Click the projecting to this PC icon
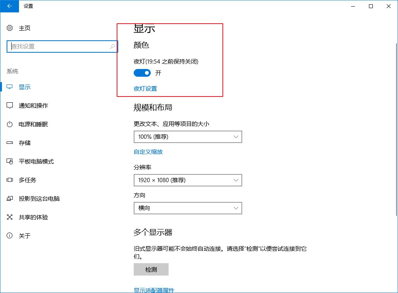 pos(10,198)
